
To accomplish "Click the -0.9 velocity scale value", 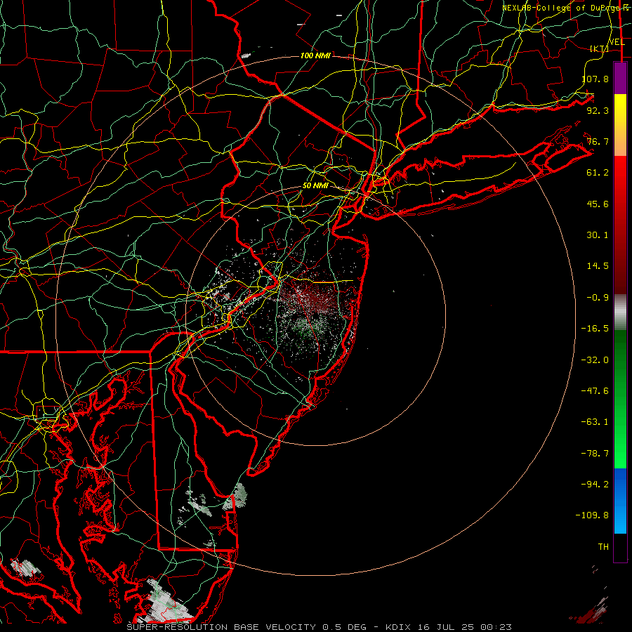I will pyautogui.click(x=598, y=298).
